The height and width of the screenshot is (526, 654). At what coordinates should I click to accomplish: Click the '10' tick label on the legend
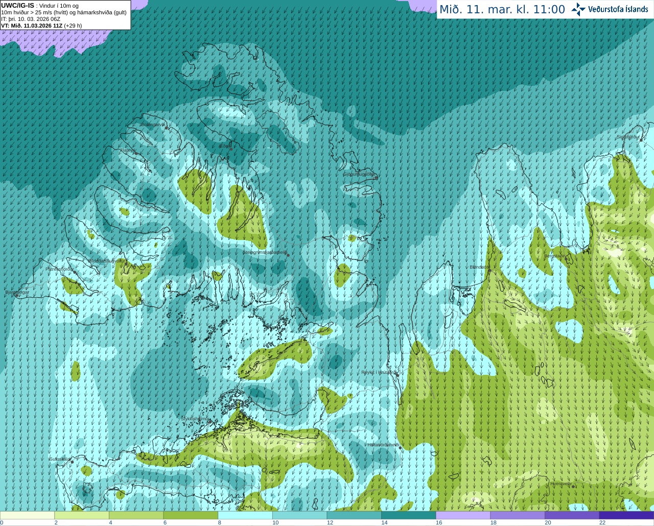point(275,522)
